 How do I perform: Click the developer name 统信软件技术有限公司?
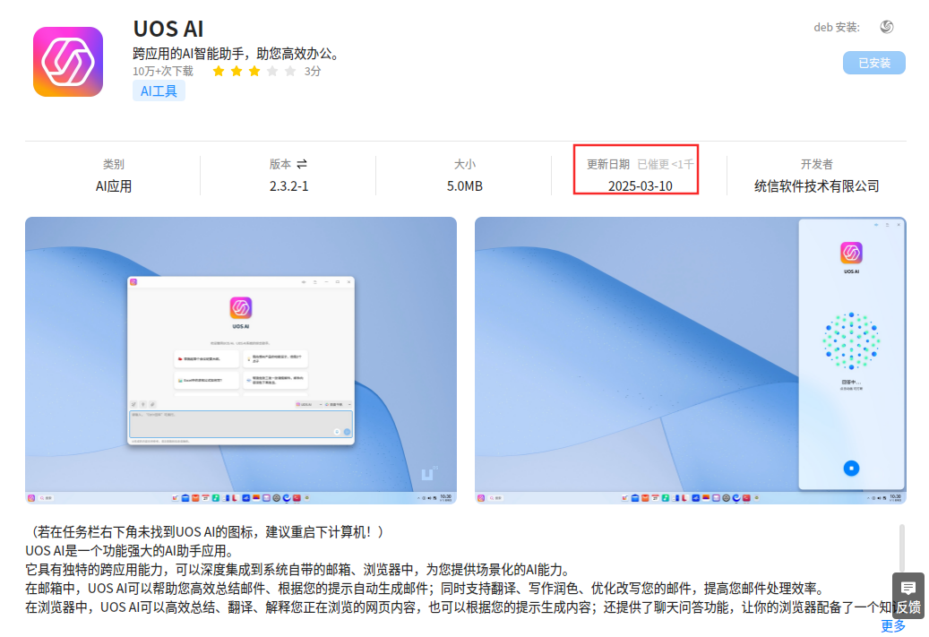click(816, 186)
